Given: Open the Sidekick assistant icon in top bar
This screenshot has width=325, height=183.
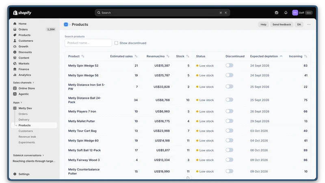Looking at the screenshot, I should (x=277, y=13).
